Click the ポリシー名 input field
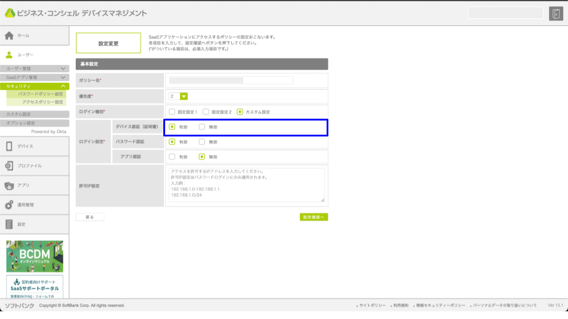This screenshot has height=319, width=568. [231, 80]
